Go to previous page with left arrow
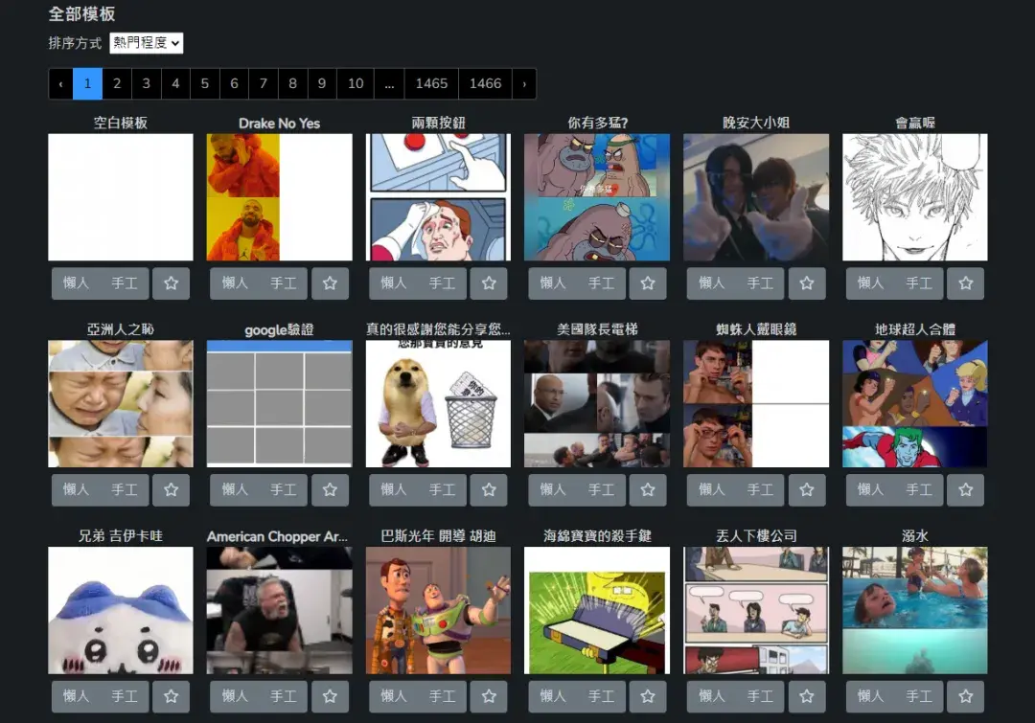Screen dimensions: 1035x723 [60, 83]
